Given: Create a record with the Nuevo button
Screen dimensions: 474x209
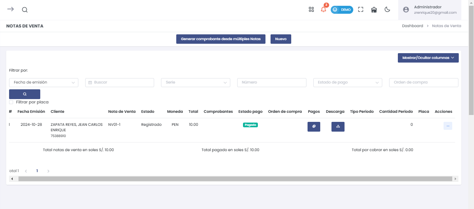Looking at the screenshot, I should pyautogui.click(x=281, y=39).
